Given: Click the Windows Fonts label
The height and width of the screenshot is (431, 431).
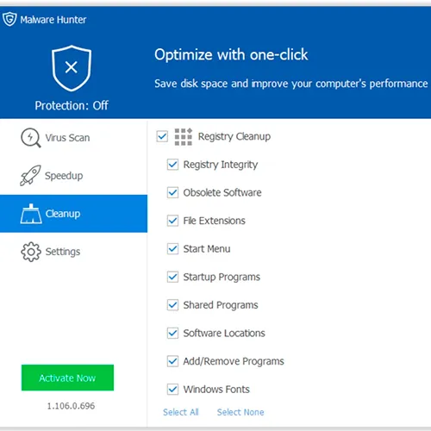Looking at the screenshot, I should point(216,390).
